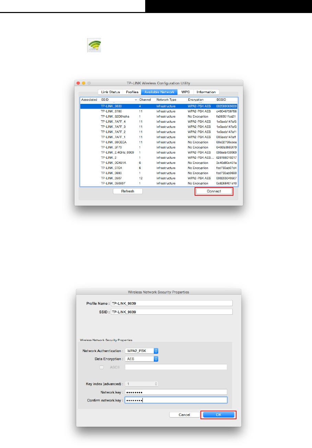This screenshot has height=448, width=312.
Task: Click the Network key password field
Action: click(x=176, y=392)
